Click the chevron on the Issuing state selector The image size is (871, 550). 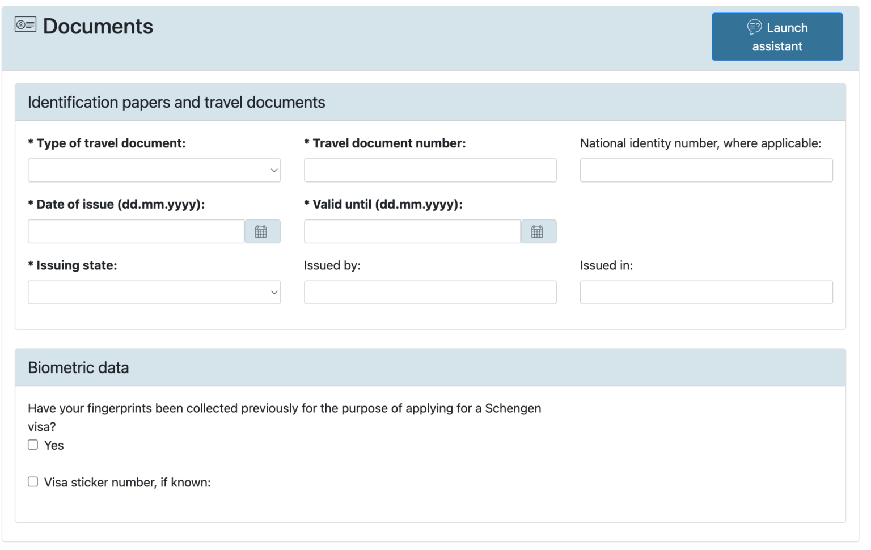tap(274, 292)
